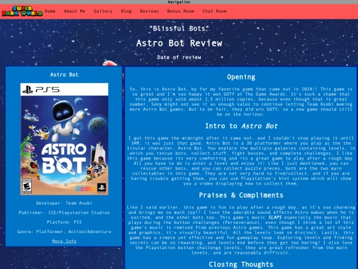Open the Gallery page
Image resolution: width=358 pixels, height=269 pixels.
(x=103, y=11)
